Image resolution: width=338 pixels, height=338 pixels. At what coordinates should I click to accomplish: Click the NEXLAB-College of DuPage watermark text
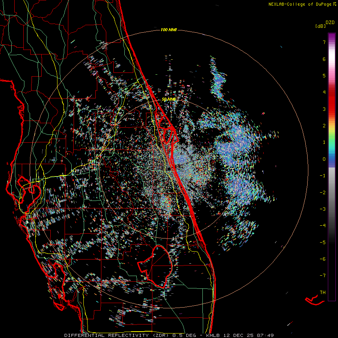(x=300, y=4)
